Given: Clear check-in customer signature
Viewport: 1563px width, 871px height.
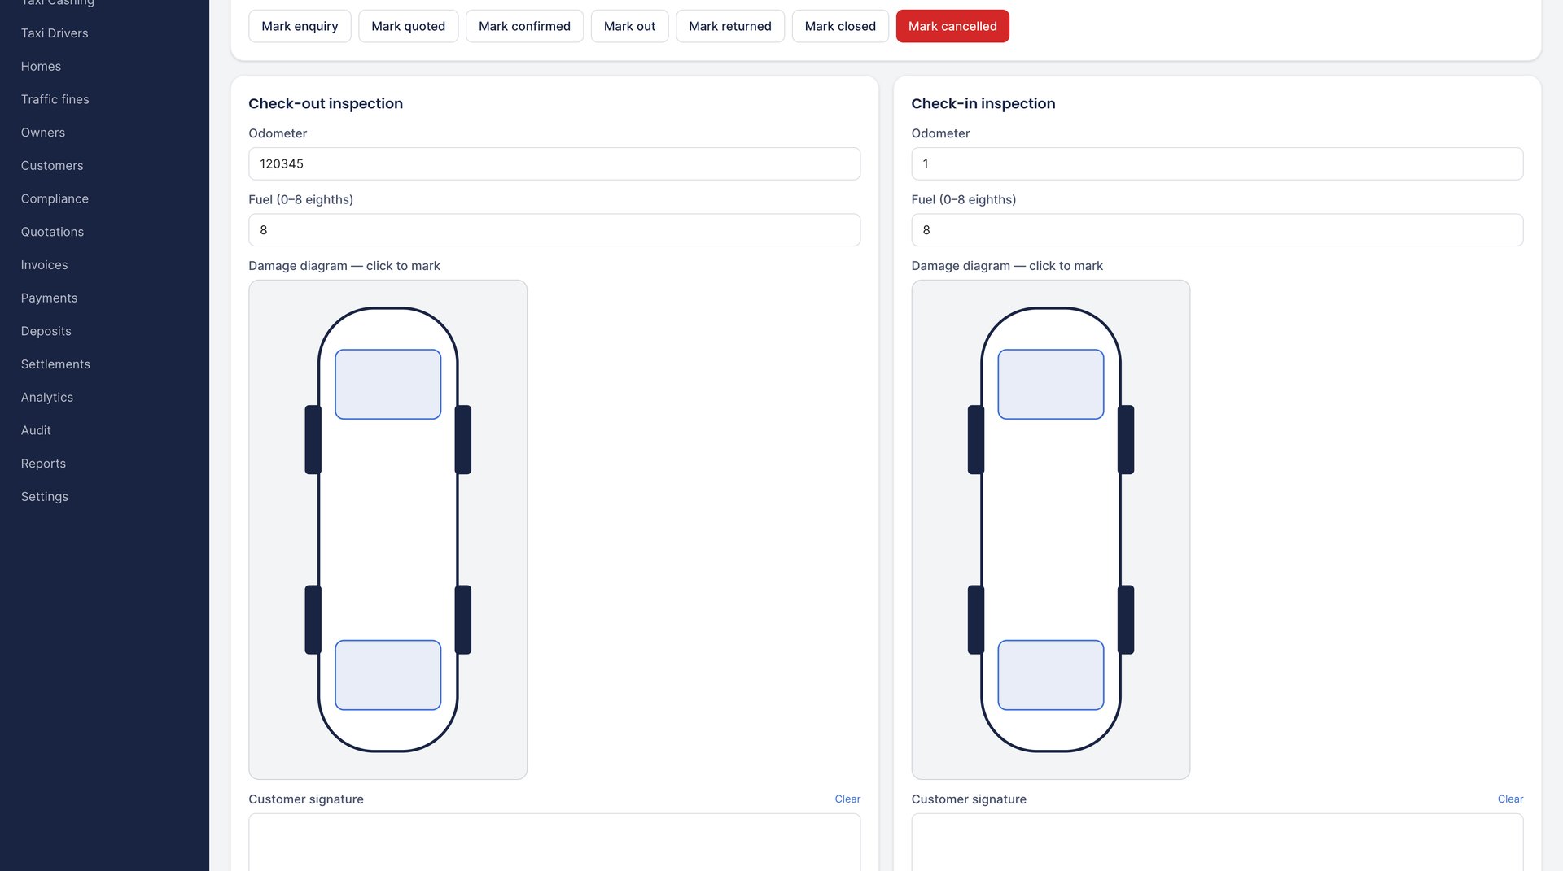Looking at the screenshot, I should (x=1510, y=799).
